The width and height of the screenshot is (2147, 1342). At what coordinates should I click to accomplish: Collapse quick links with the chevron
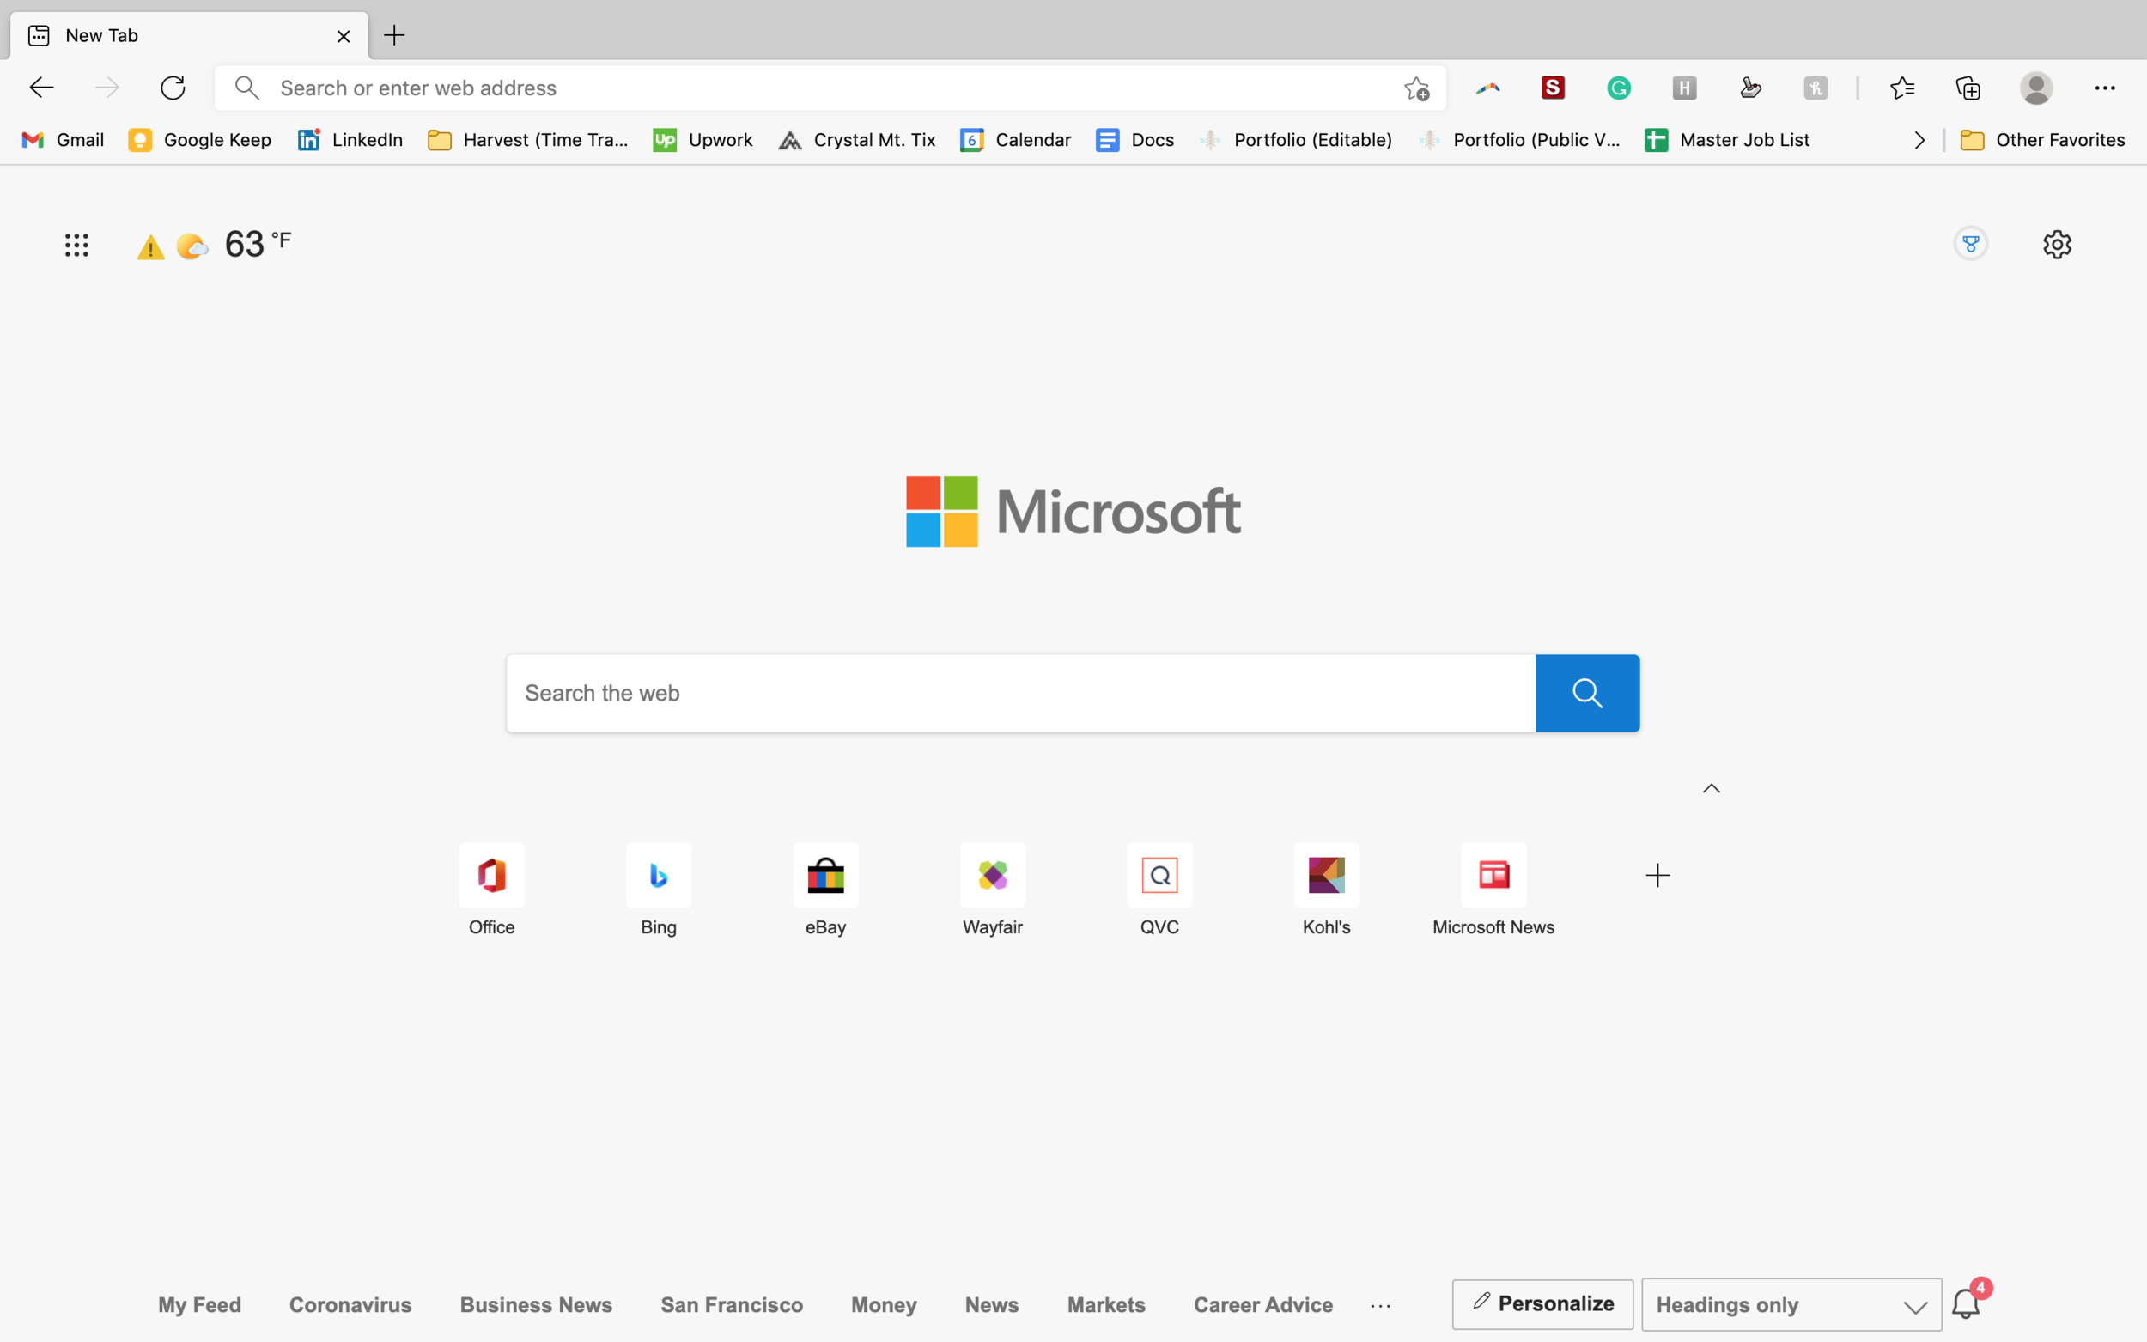[x=1712, y=788]
